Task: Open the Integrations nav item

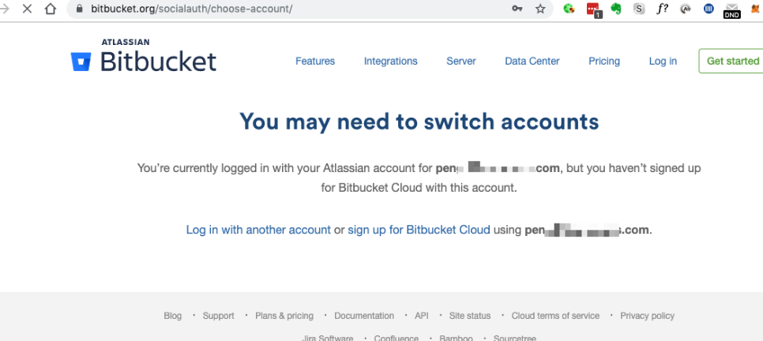Action: [391, 62]
